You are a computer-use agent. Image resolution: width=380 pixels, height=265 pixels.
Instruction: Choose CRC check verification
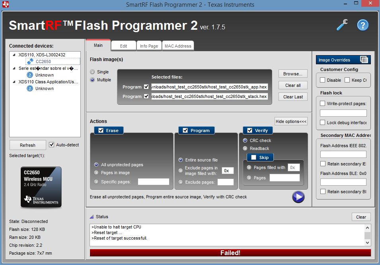click(x=245, y=140)
